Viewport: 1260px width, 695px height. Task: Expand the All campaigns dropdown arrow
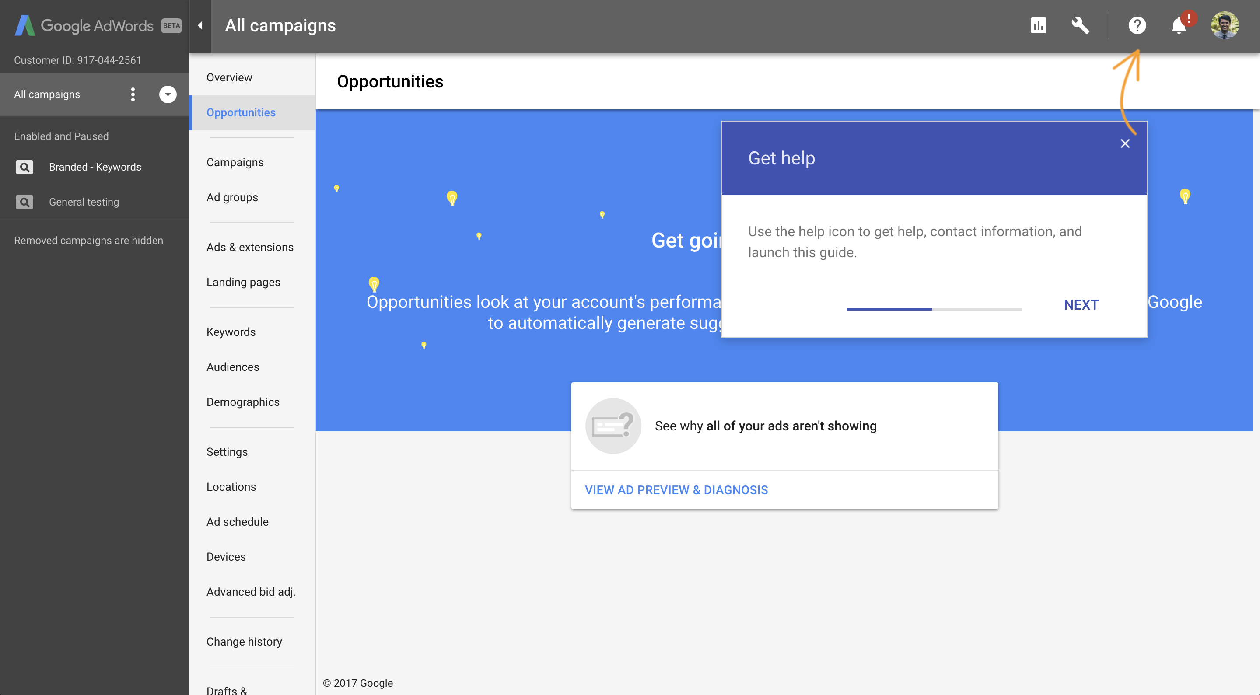tap(168, 94)
